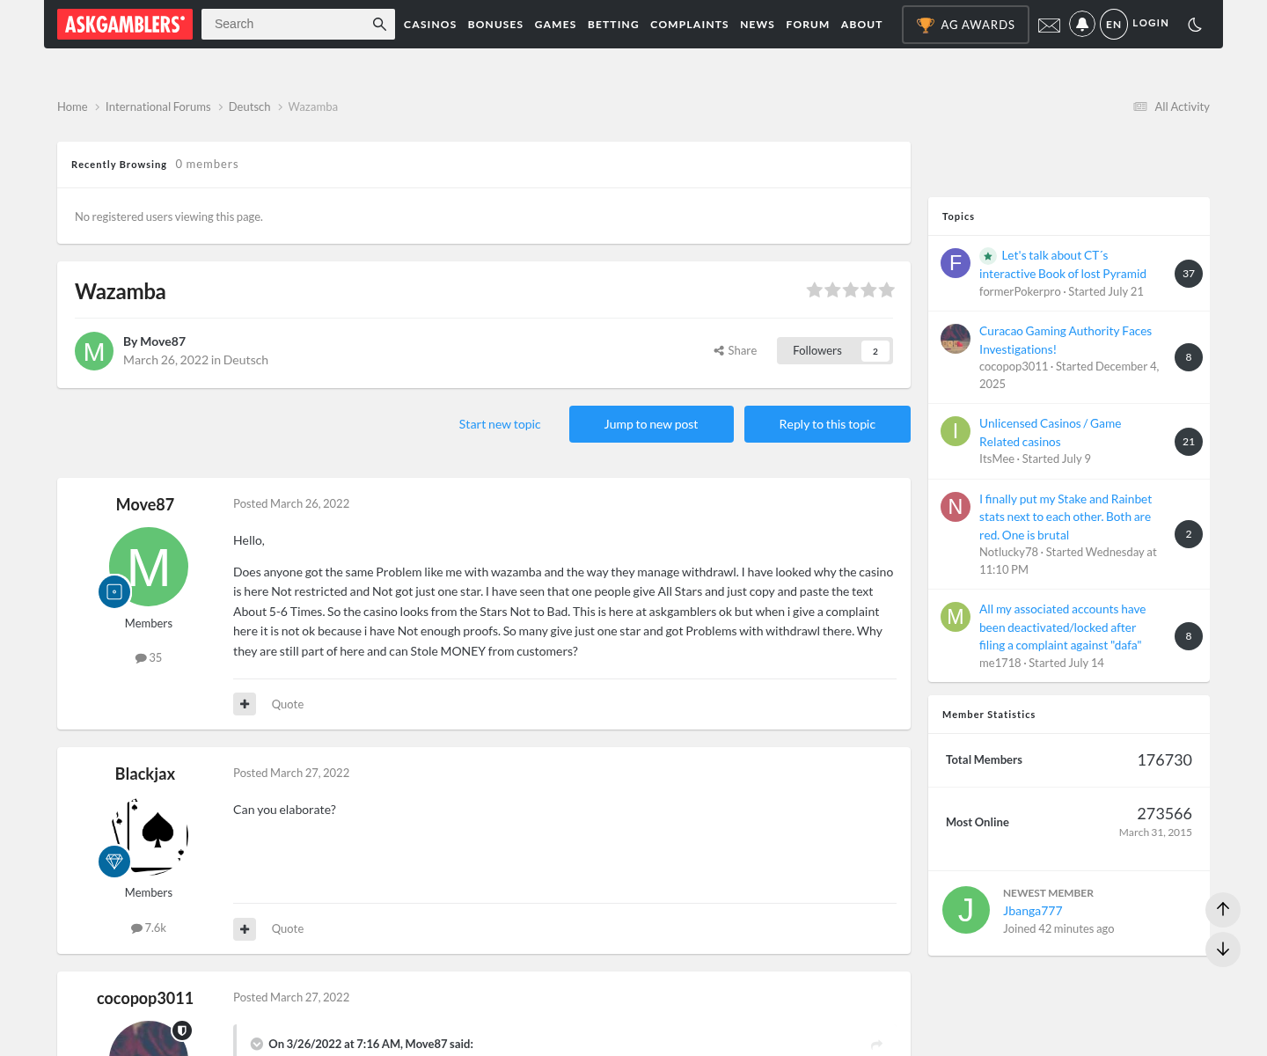Open Move87 avatar in topic header
The width and height of the screenshot is (1267, 1056).
(x=94, y=351)
